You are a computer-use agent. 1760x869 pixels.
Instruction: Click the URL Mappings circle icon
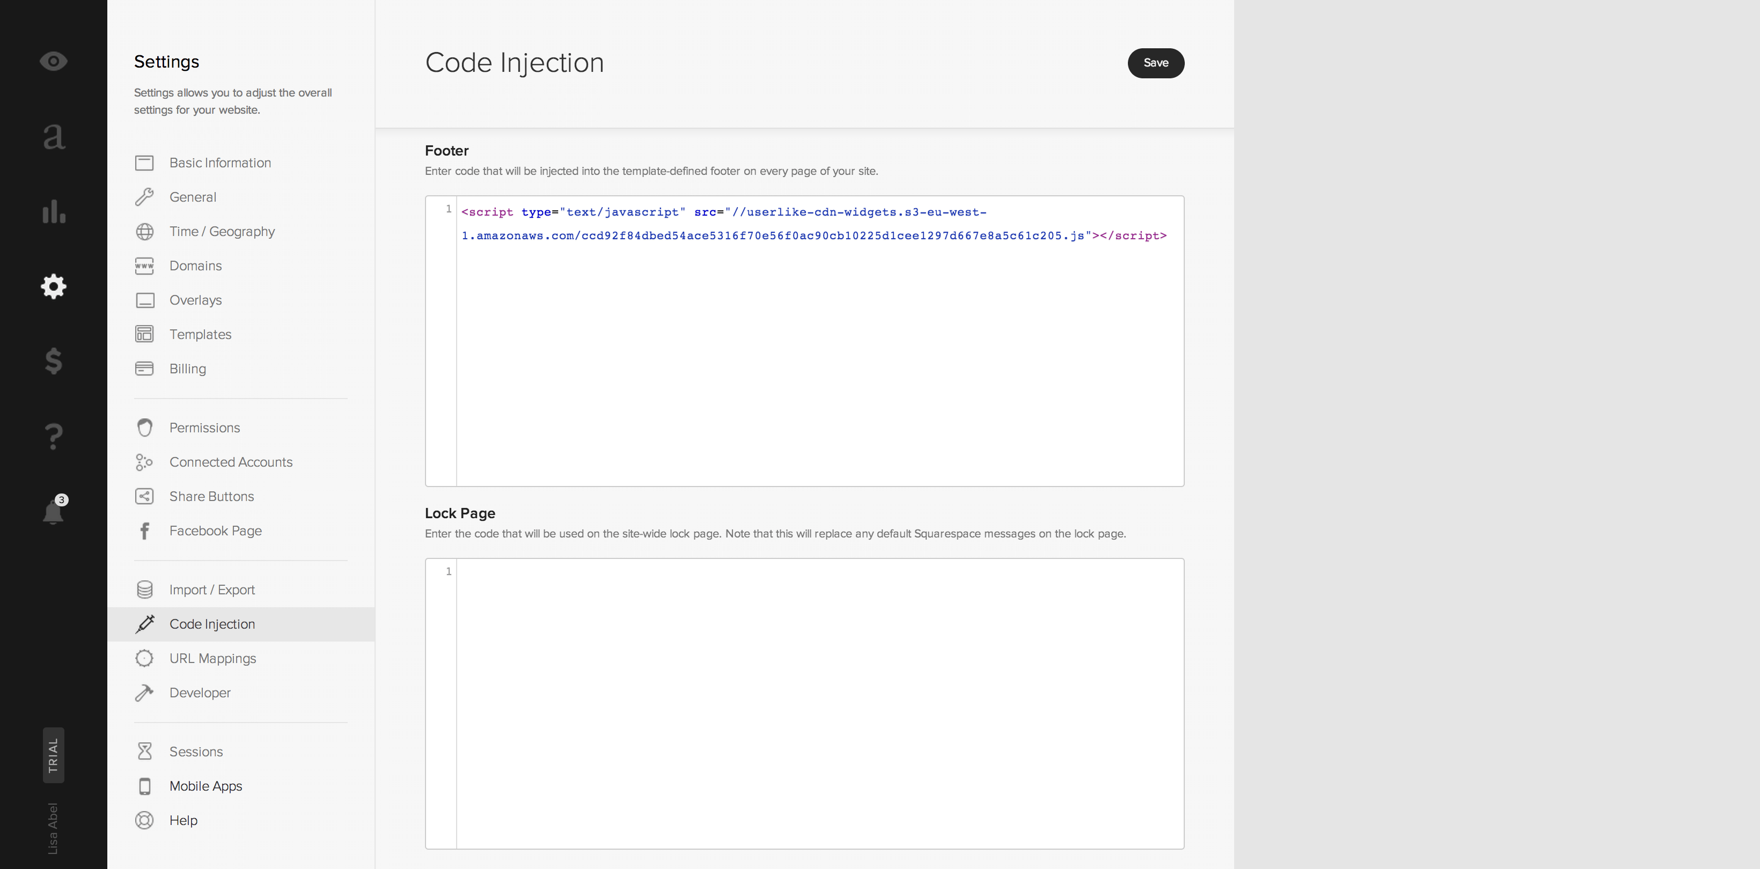(144, 659)
